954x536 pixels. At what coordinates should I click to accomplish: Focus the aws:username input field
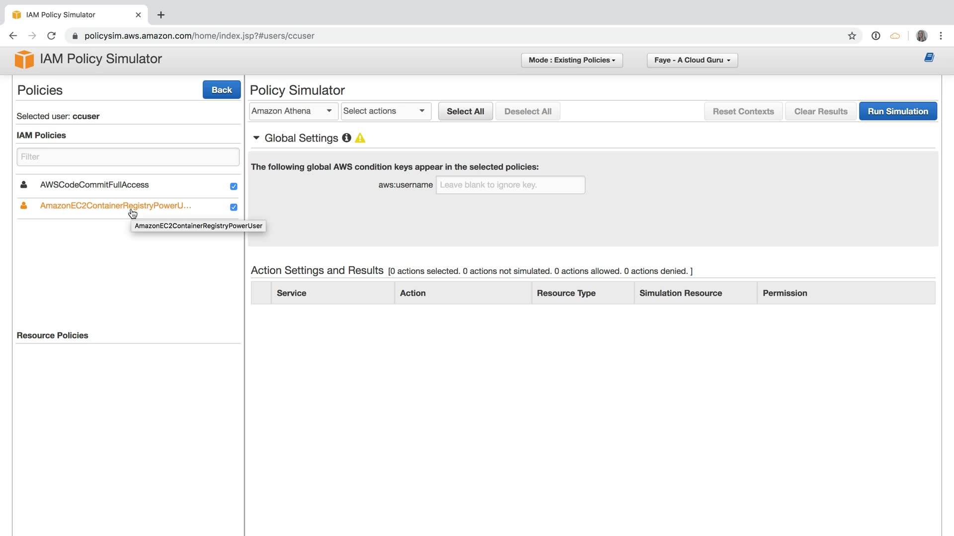[x=510, y=185]
